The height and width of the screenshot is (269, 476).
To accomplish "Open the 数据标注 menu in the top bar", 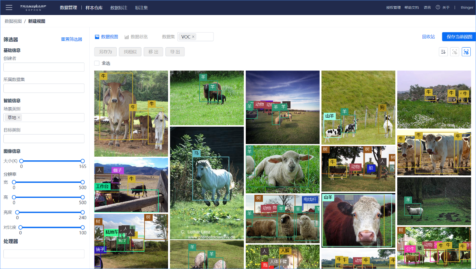I will [118, 7].
